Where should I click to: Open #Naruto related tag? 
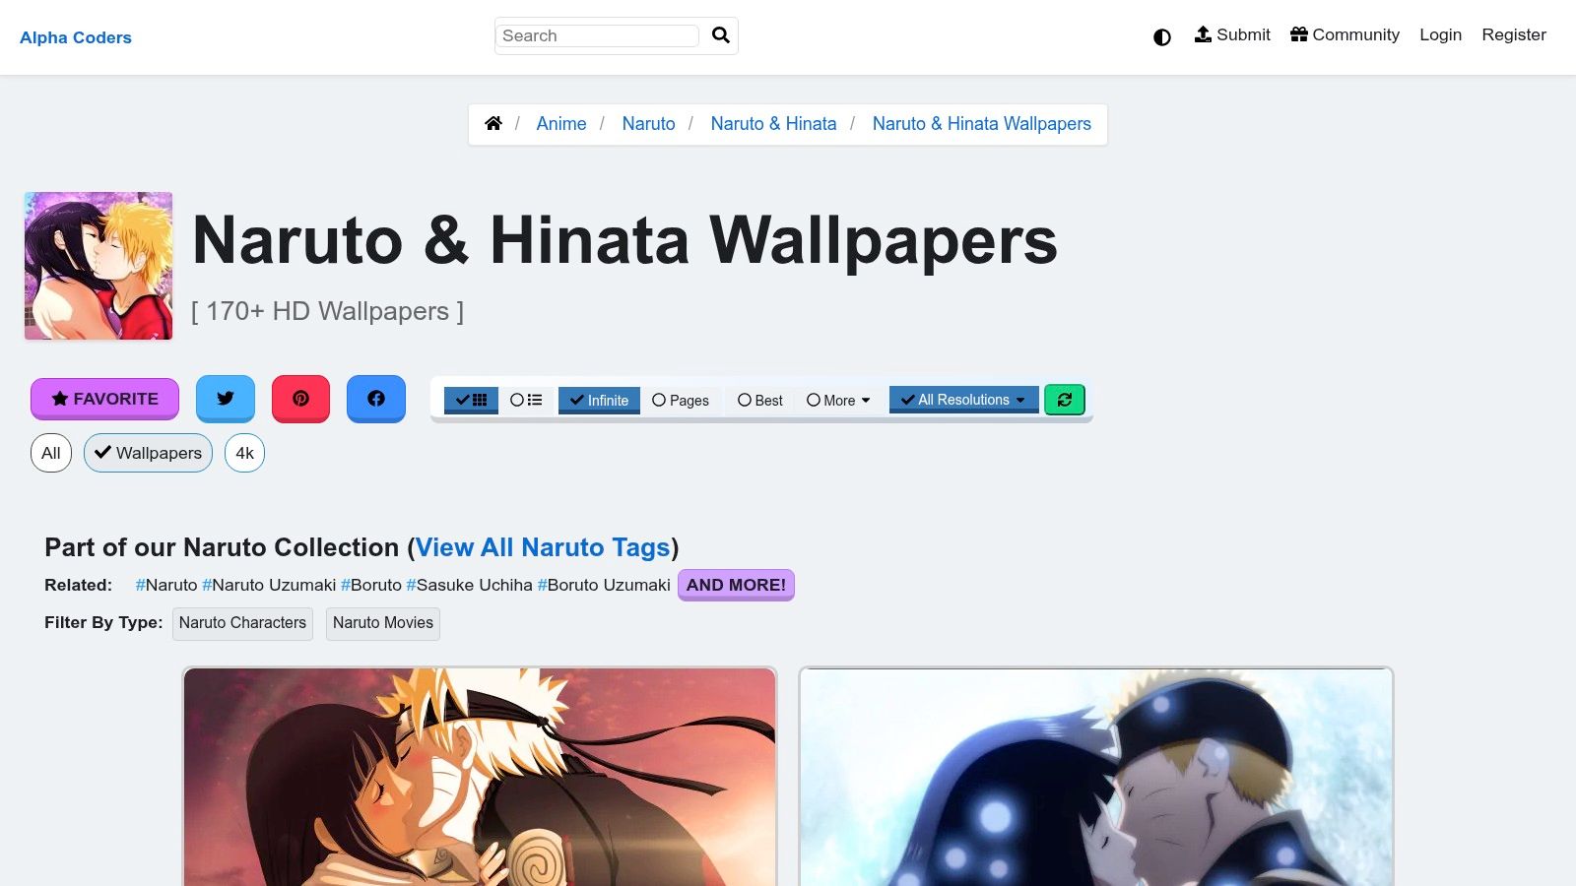coord(166,585)
